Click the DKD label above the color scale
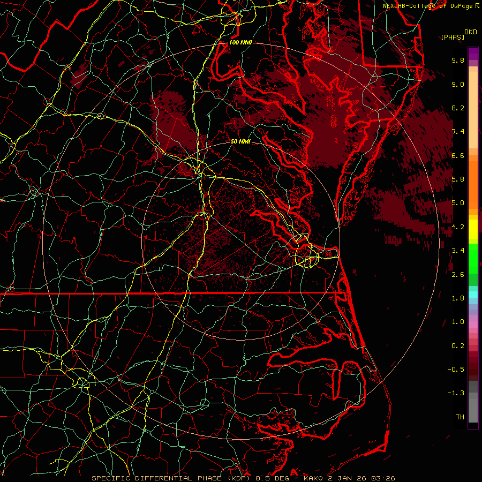This screenshot has height=482, width=482. point(471,32)
